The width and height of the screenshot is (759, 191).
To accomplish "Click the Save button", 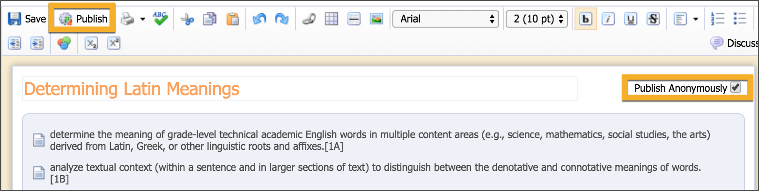I will [x=27, y=19].
